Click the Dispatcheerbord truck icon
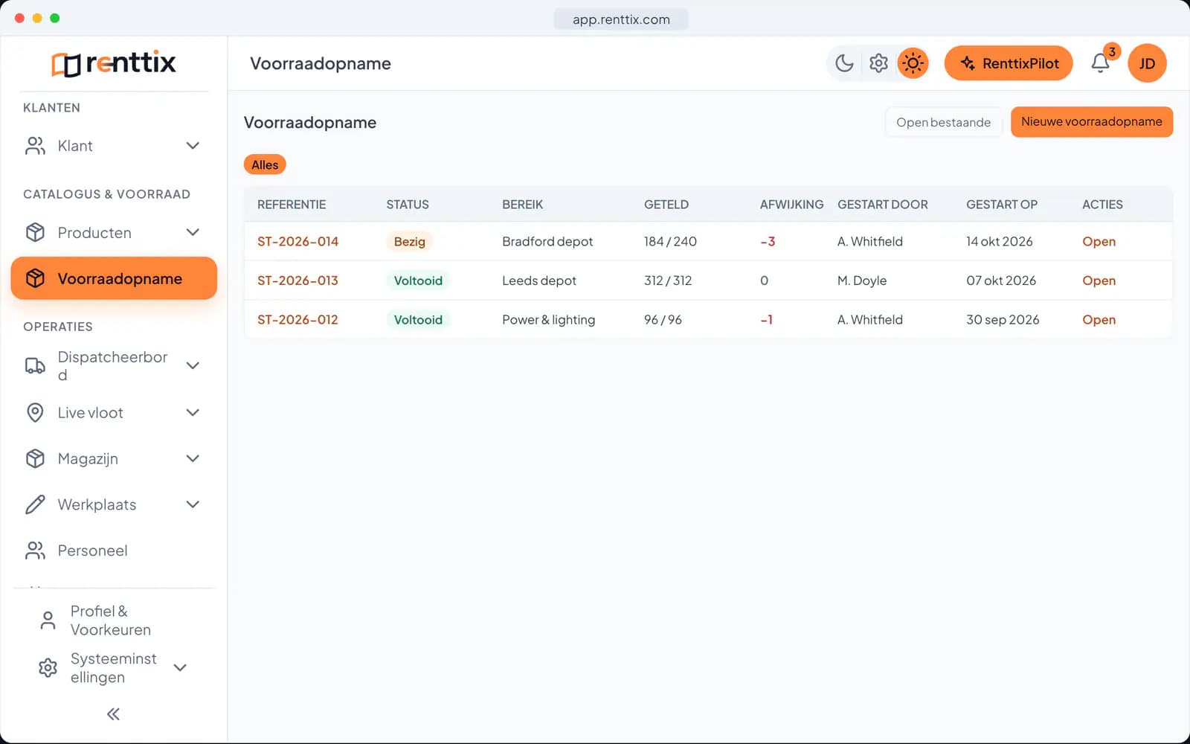 tap(35, 365)
